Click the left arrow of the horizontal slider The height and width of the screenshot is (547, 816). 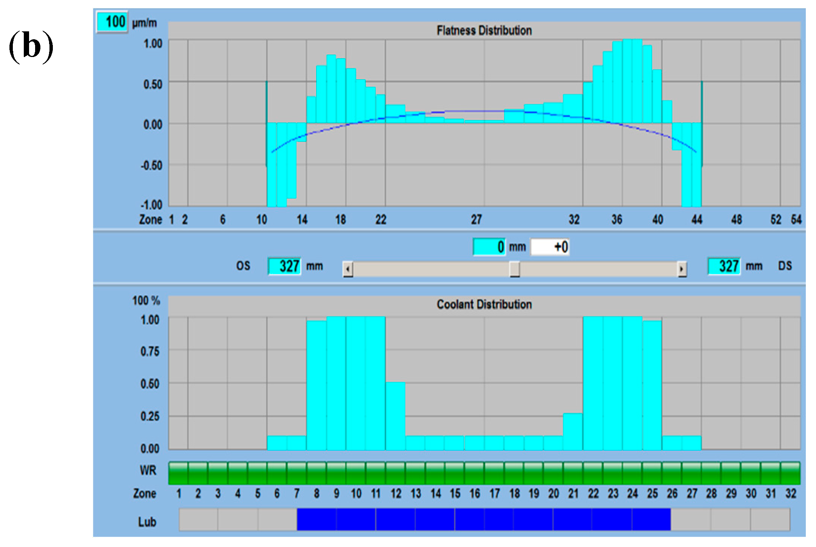(x=348, y=269)
